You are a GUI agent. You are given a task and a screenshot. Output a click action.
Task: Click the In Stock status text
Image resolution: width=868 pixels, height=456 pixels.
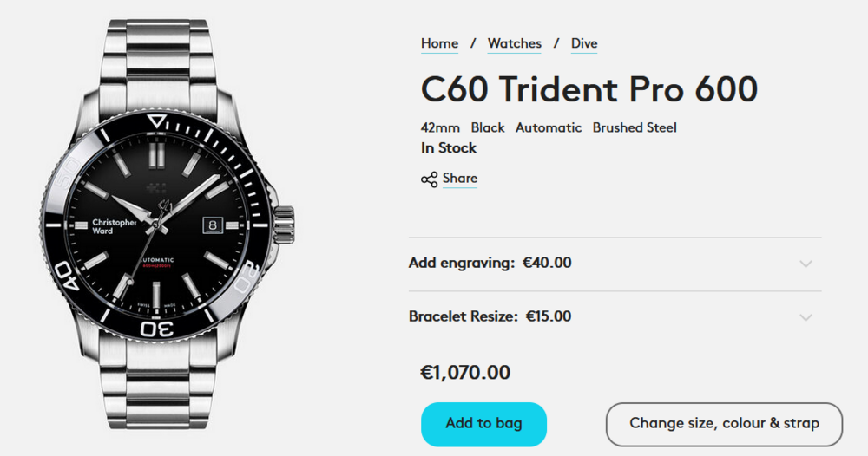pos(449,148)
